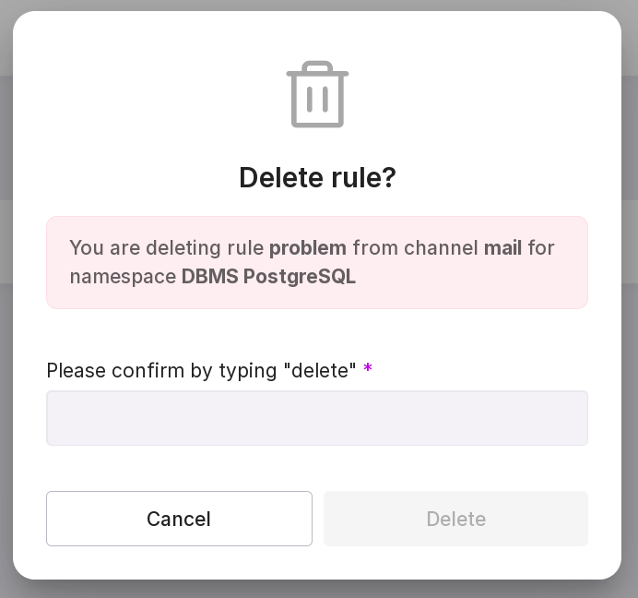This screenshot has width=638, height=598.
Task: Click the dimmed backdrop below the dialog
Action: [317, 590]
